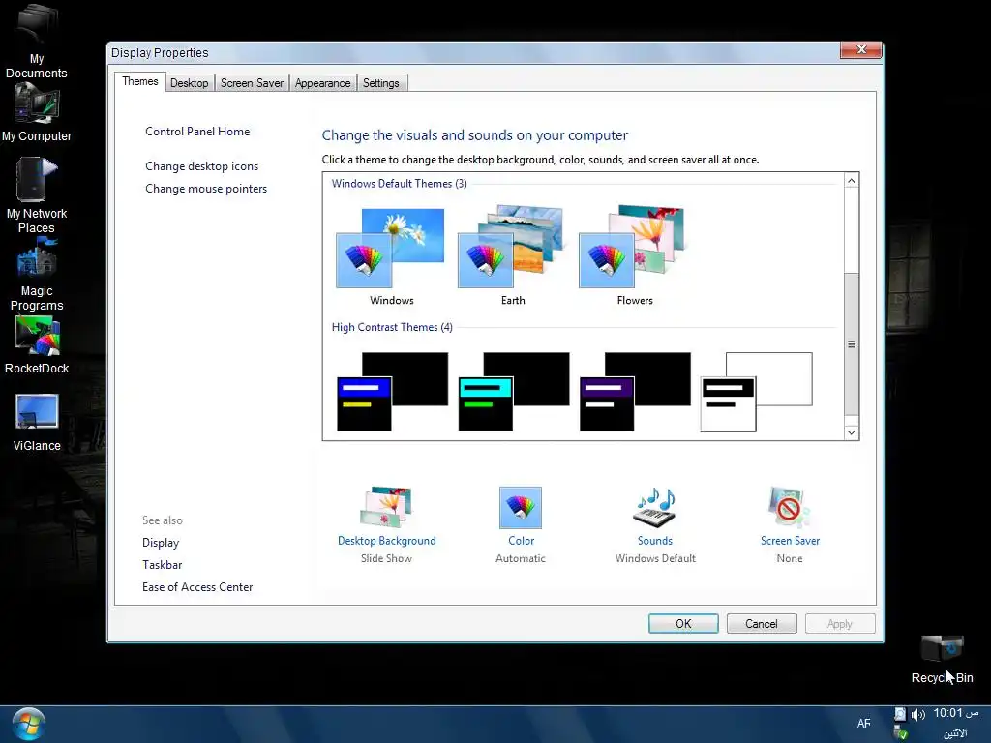This screenshot has height=743, width=991.
Task: Switch to the Themes tab
Action: pyautogui.click(x=139, y=81)
